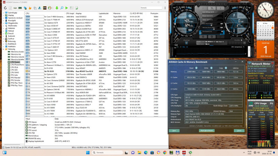Select FPU Julia benchmark in tree
The width and height of the screenshot is (278, 156).
[x=14, y=75]
